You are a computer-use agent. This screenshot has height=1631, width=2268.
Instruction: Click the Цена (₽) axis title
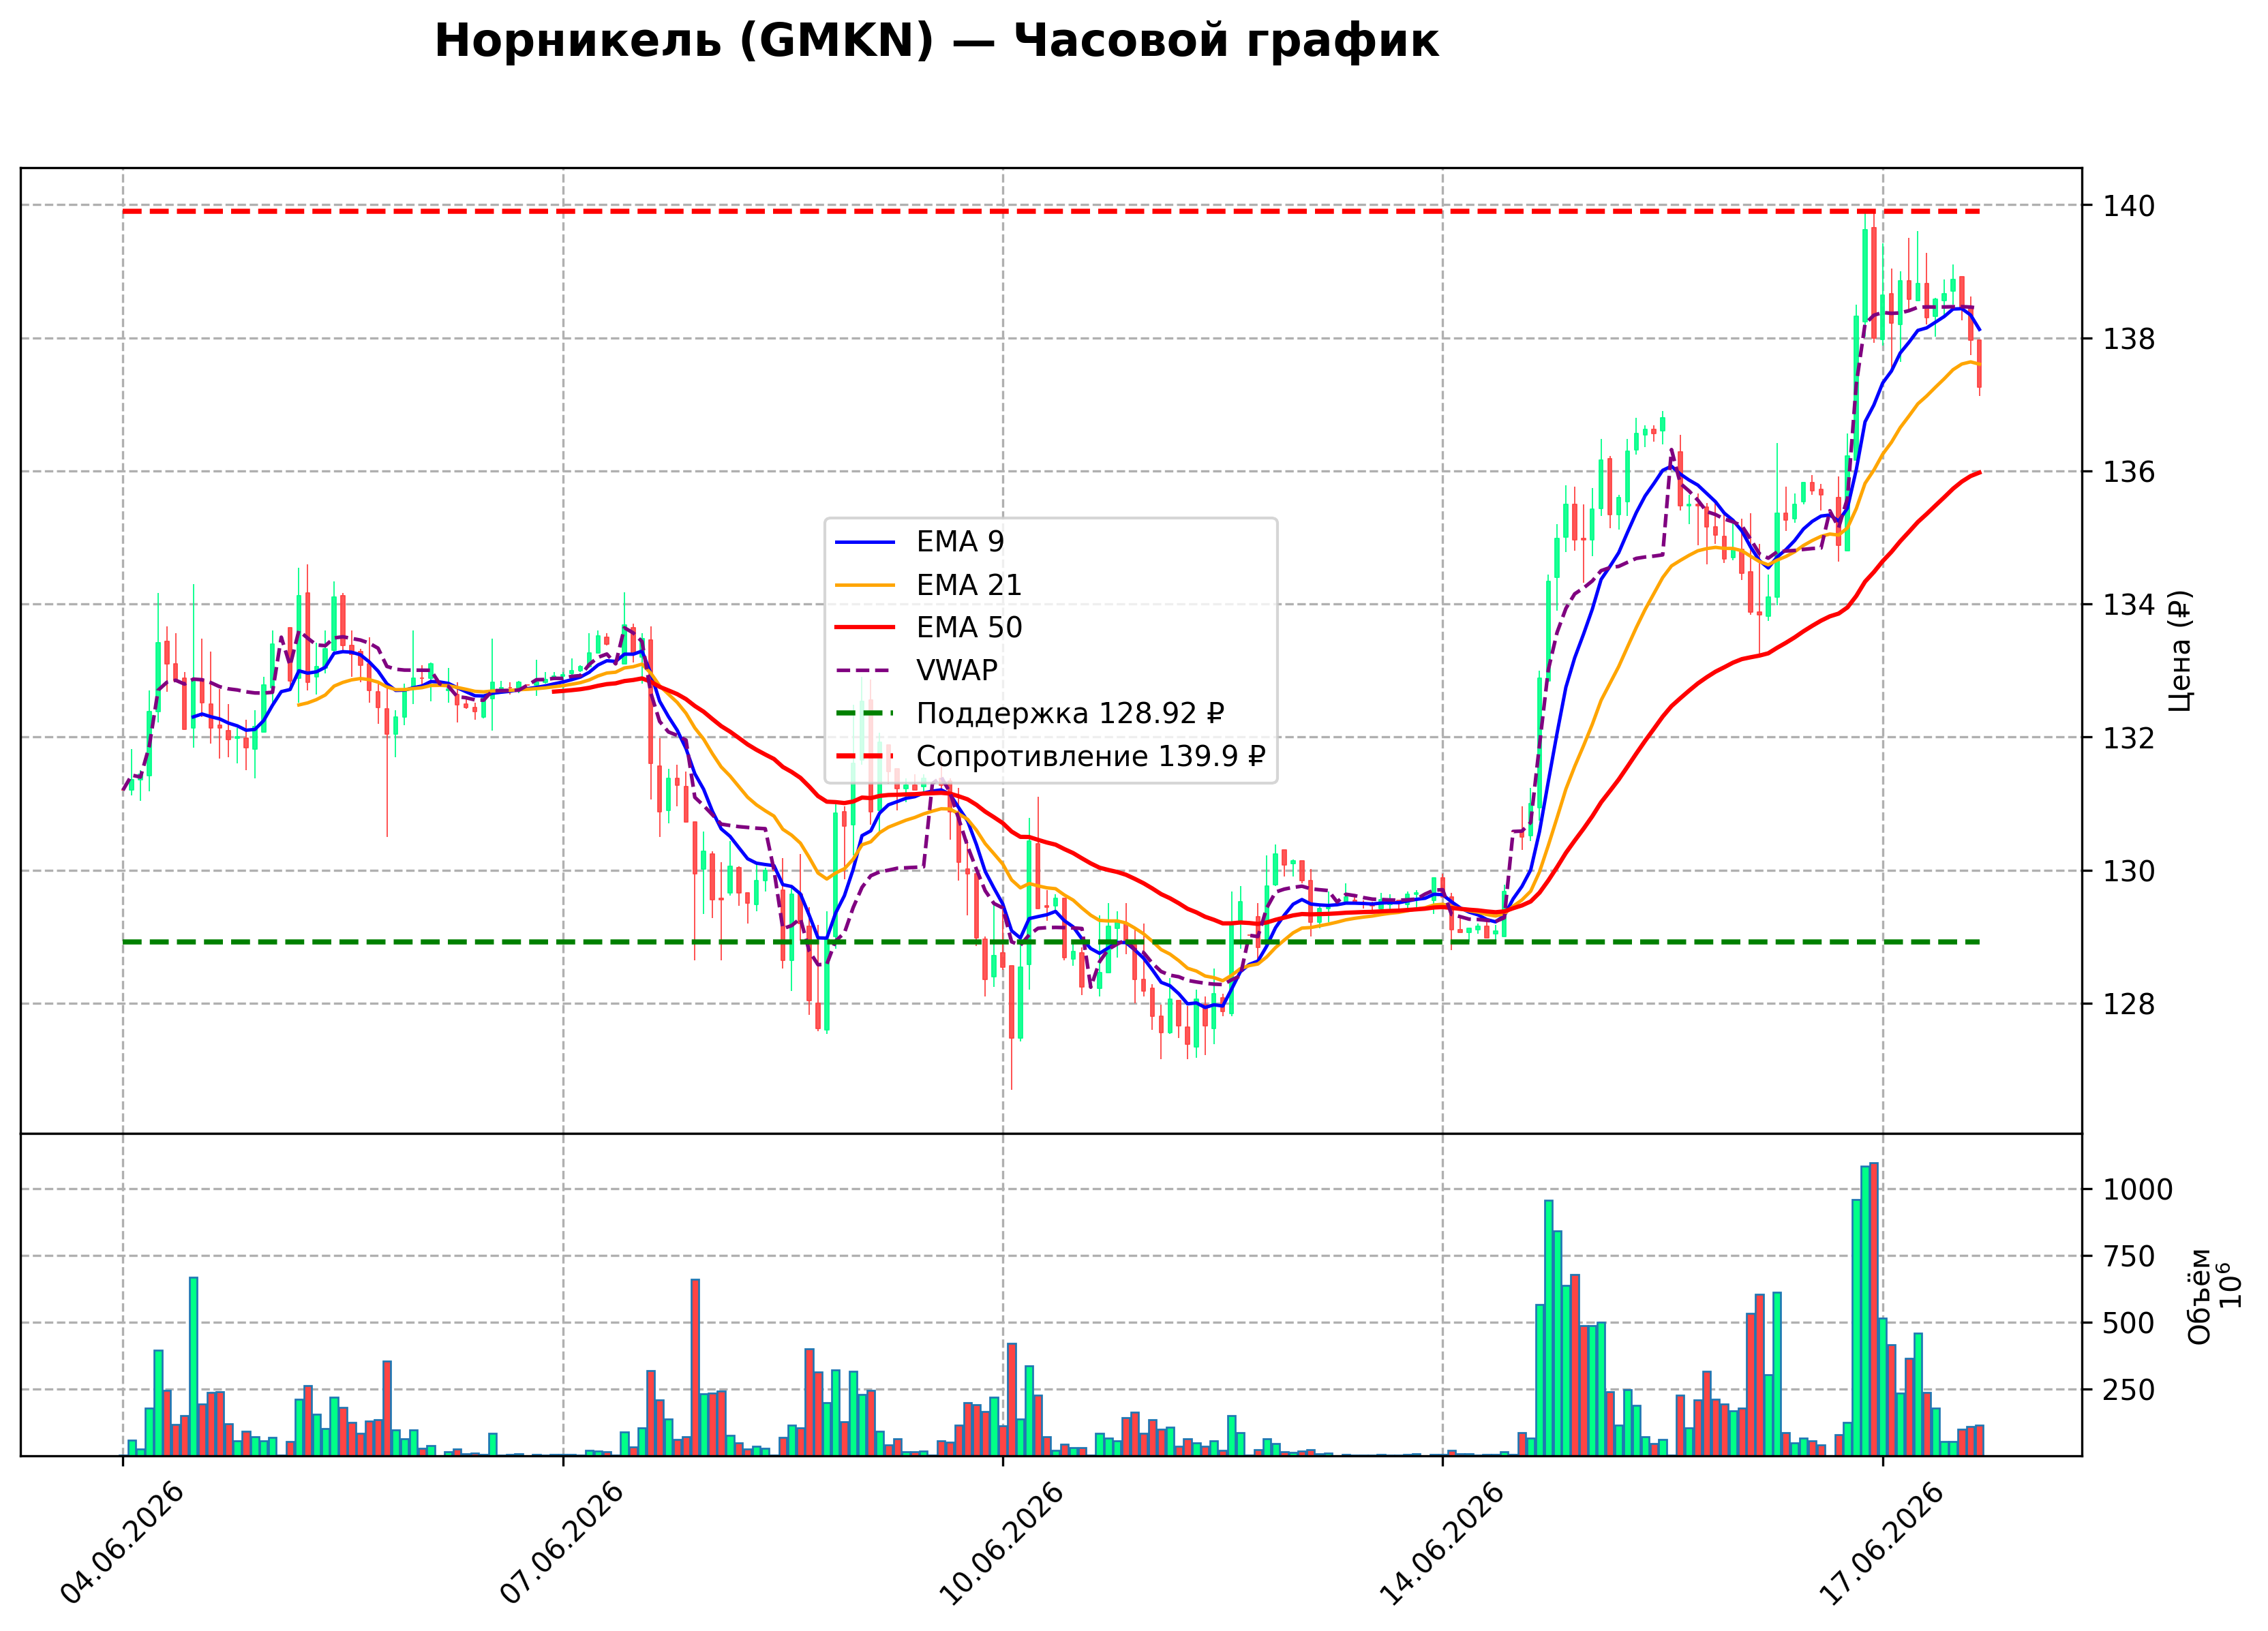[2180, 651]
